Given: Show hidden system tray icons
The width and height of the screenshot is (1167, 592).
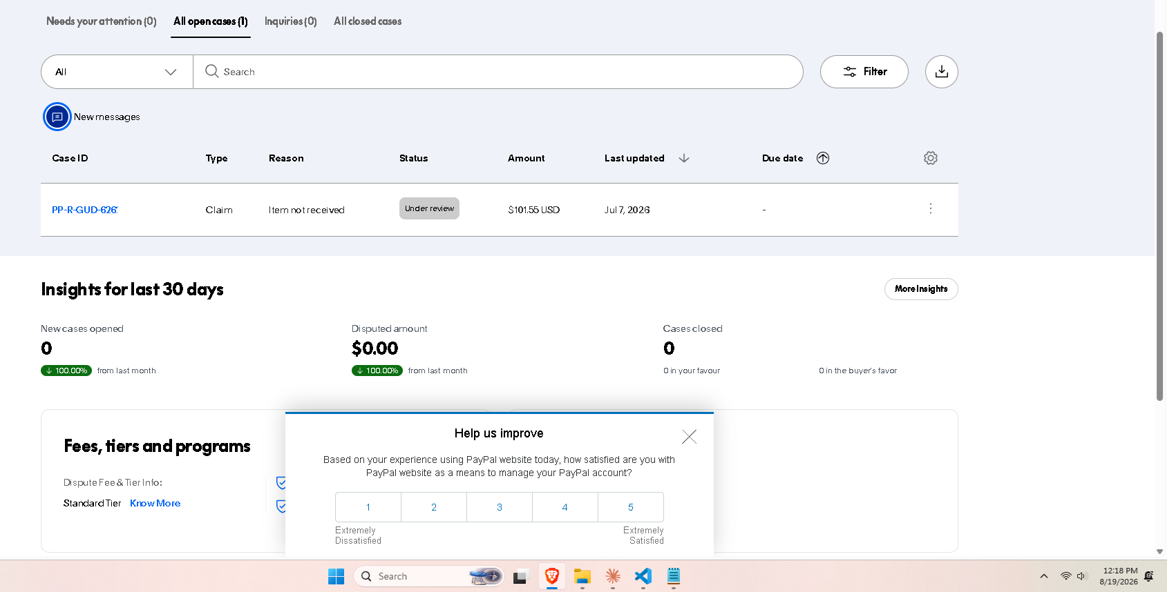Looking at the screenshot, I should pos(1044,576).
